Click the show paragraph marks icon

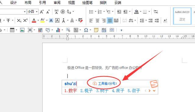pos(165,20)
